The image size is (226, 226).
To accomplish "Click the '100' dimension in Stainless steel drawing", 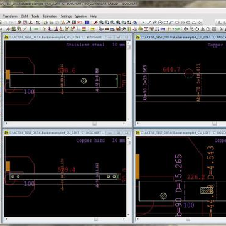I will pos(29,92).
